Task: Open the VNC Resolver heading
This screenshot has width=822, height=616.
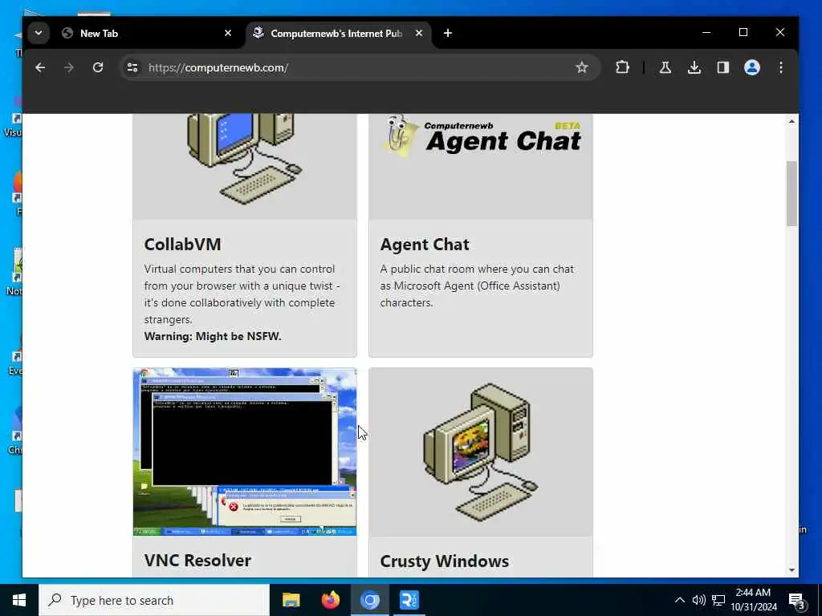Action: [197, 561]
